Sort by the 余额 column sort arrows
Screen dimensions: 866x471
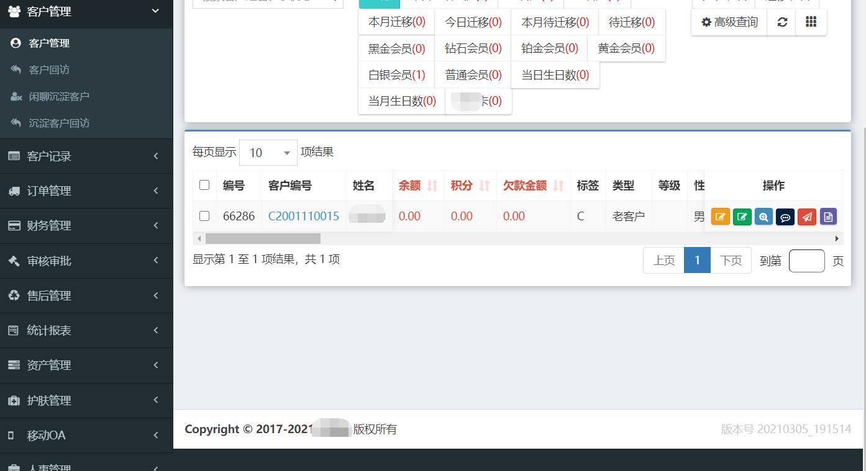tap(433, 186)
